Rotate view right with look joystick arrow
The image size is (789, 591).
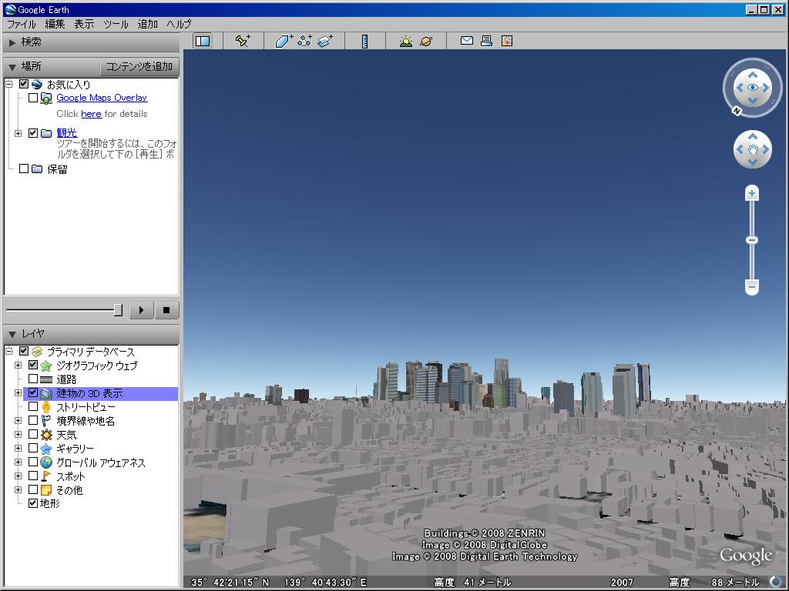pyautogui.click(x=765, y=88)
